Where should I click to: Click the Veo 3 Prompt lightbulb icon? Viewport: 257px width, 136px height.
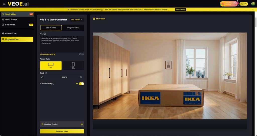click(3, 20)
